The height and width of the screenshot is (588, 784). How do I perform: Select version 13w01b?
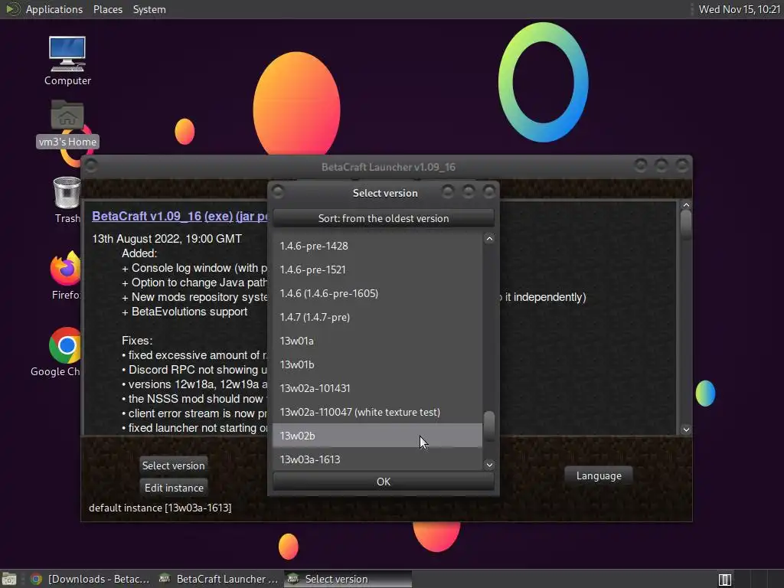(377, 364)
